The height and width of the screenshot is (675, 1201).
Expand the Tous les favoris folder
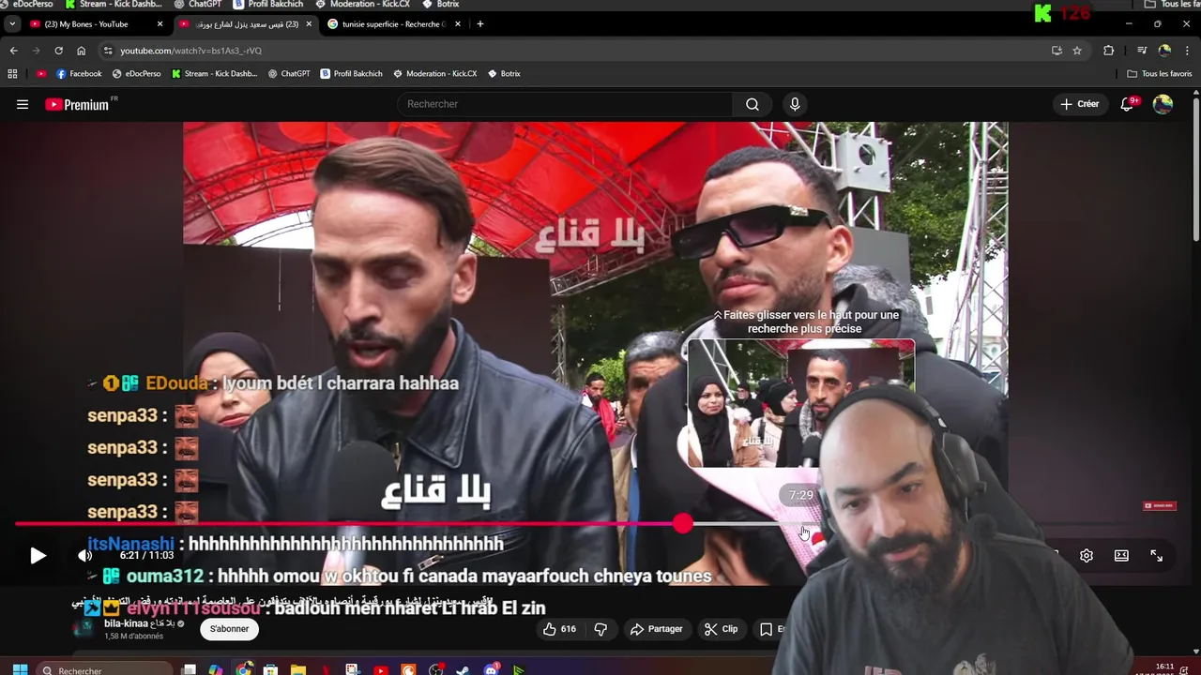coord(1160,74)
